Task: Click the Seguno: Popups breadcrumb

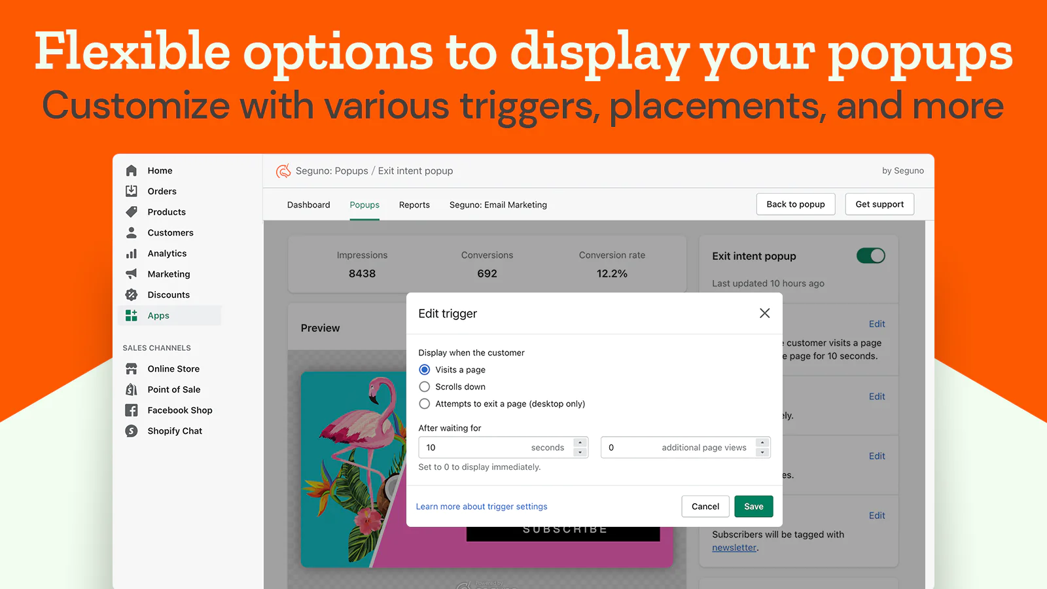Action: [x=332, y=171]
